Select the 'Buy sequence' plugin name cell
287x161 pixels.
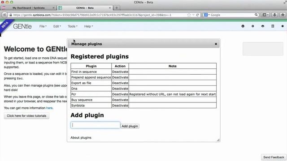91,100
